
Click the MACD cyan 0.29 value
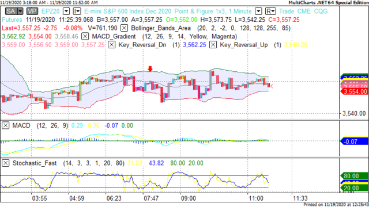click(x=77, y=125)
